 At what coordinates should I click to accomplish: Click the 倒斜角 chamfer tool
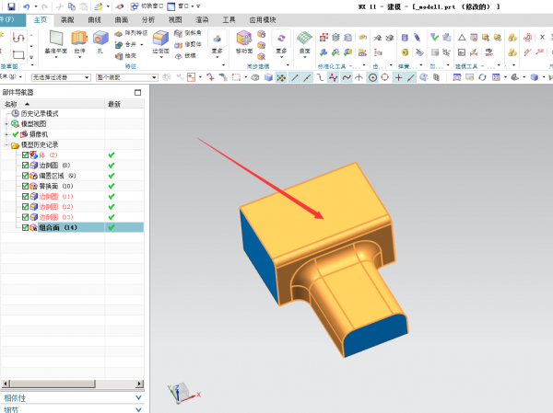188,33
